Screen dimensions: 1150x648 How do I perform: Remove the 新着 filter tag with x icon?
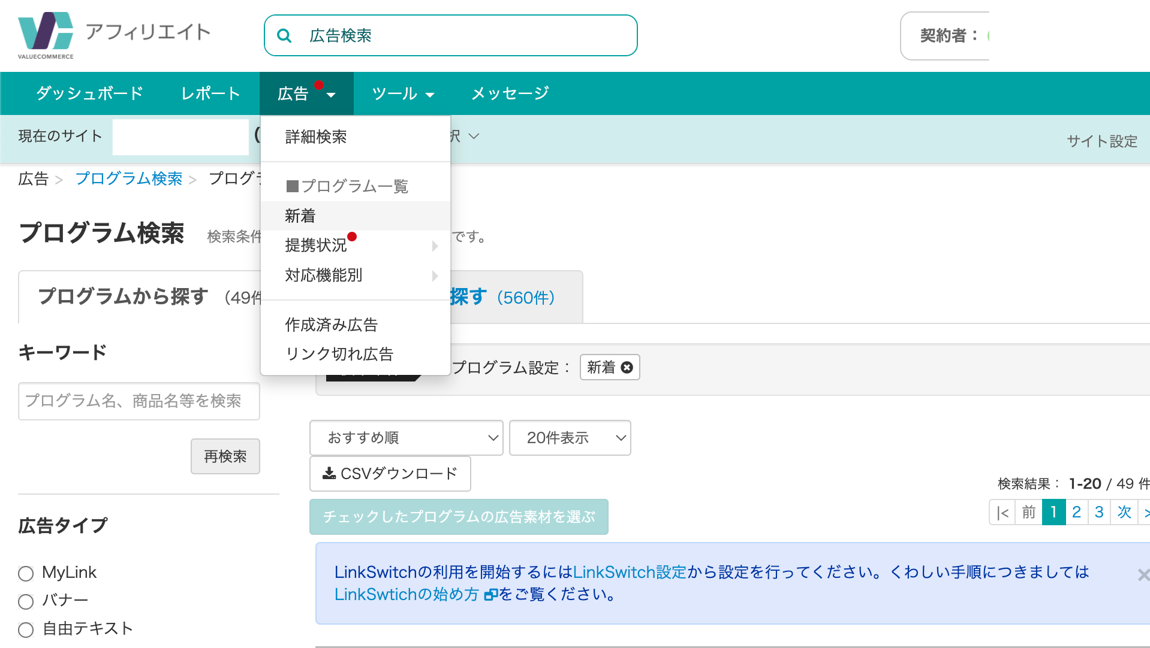pyautogui.click(x=627, y=367)
